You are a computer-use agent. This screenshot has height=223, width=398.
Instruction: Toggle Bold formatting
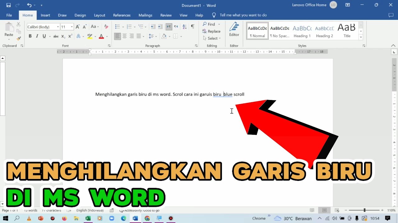click(30, 36)
